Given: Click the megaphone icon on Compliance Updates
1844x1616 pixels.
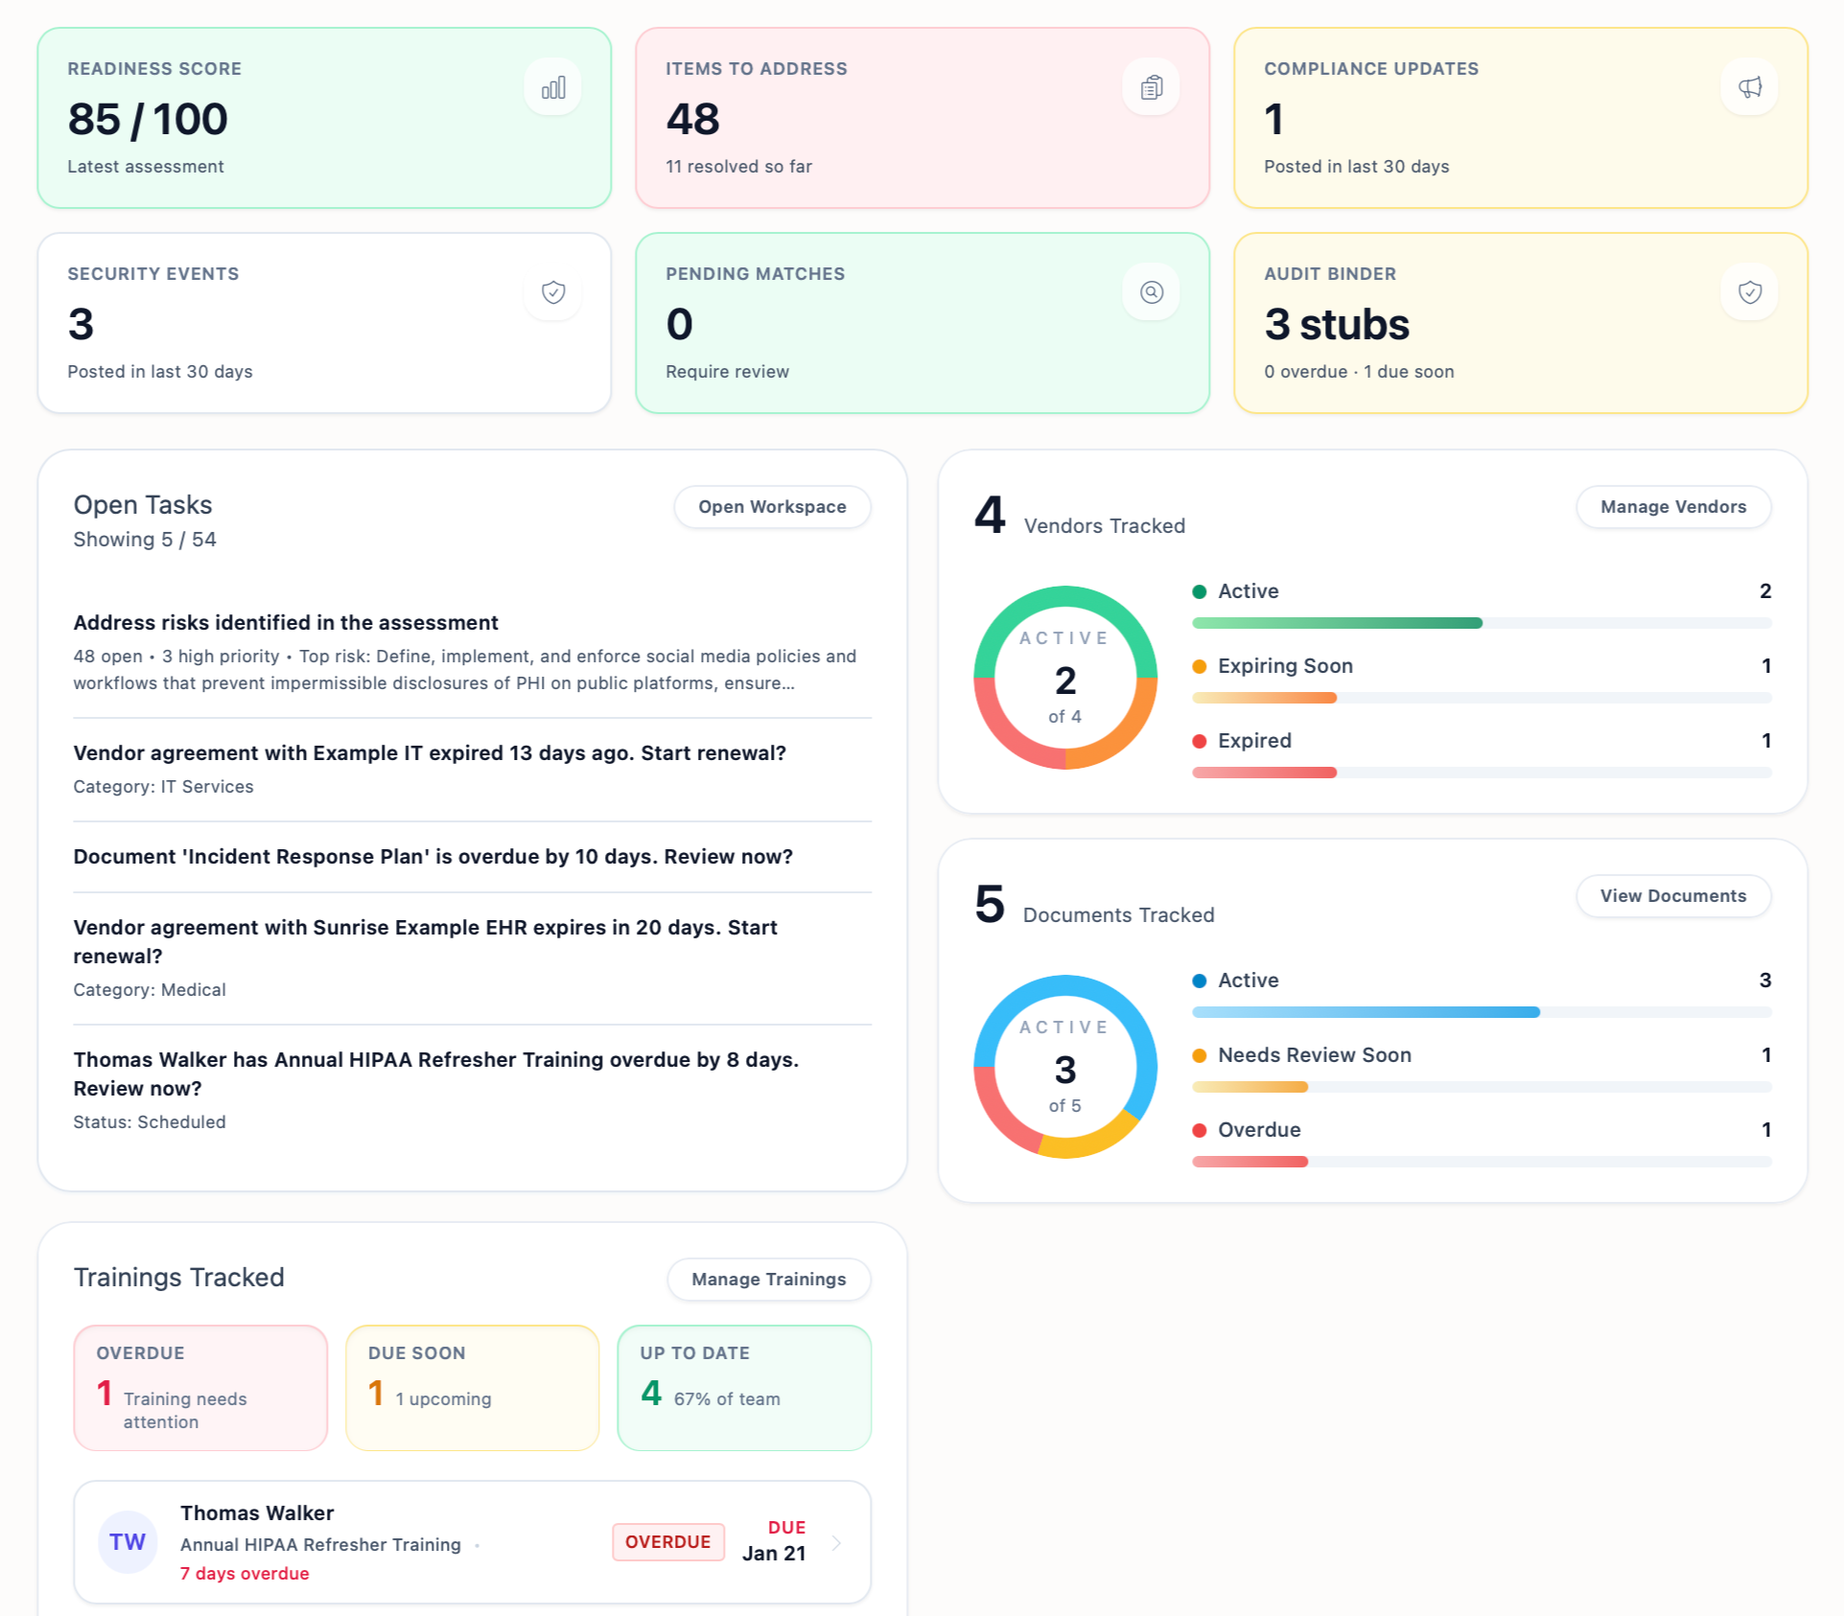Looking at the screenshot, I should tap(1748, 86).
